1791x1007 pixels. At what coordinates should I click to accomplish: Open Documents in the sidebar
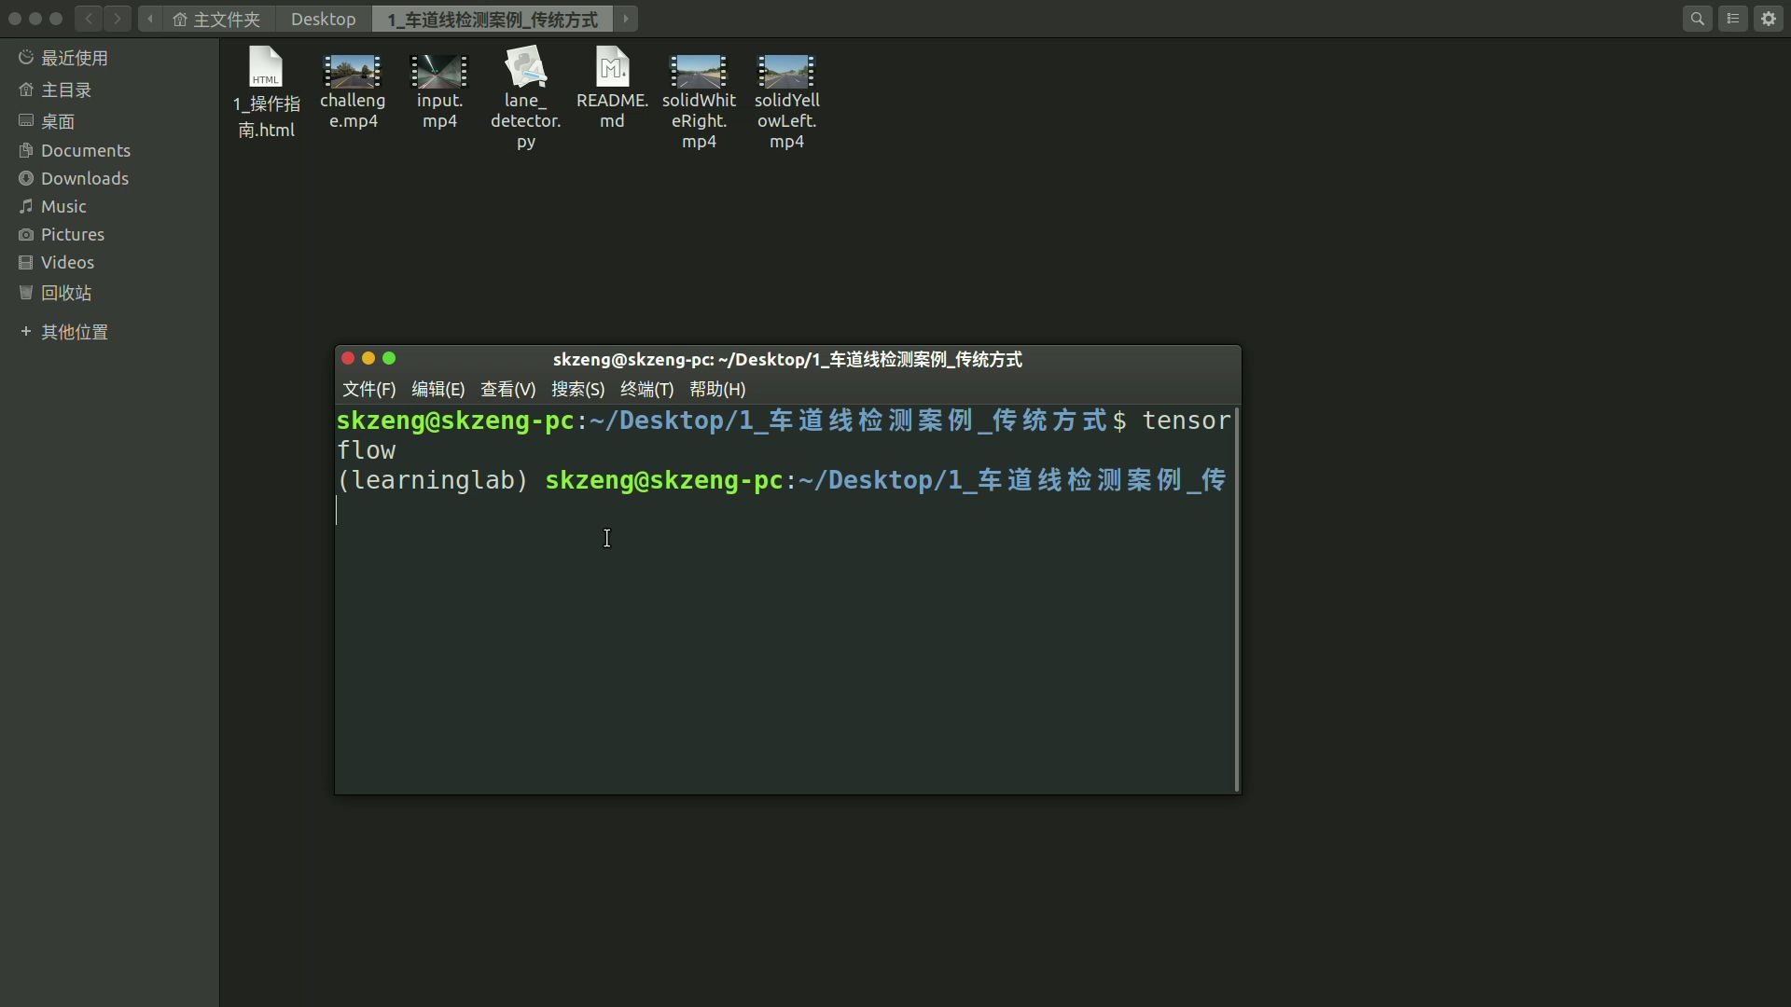point(109,150)
